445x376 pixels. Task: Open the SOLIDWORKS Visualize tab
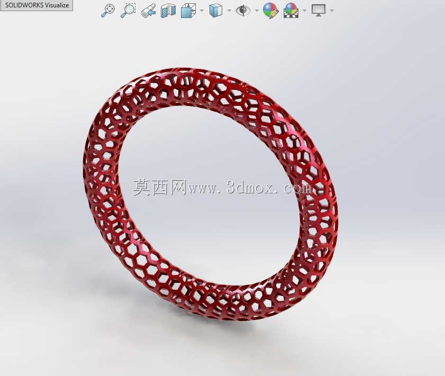coord(37,5)
